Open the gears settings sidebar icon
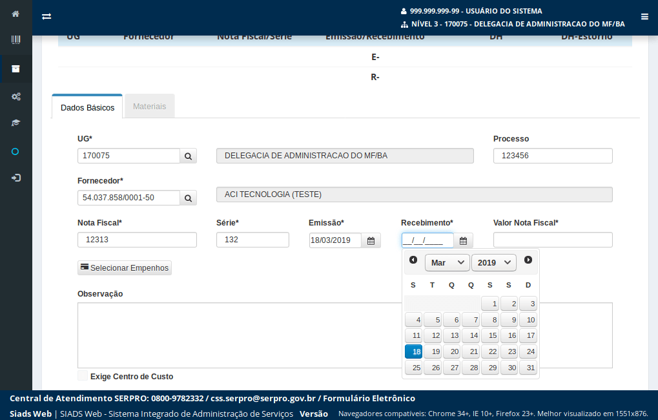Viewport: 658px width, 420px height. pos(15,97)
